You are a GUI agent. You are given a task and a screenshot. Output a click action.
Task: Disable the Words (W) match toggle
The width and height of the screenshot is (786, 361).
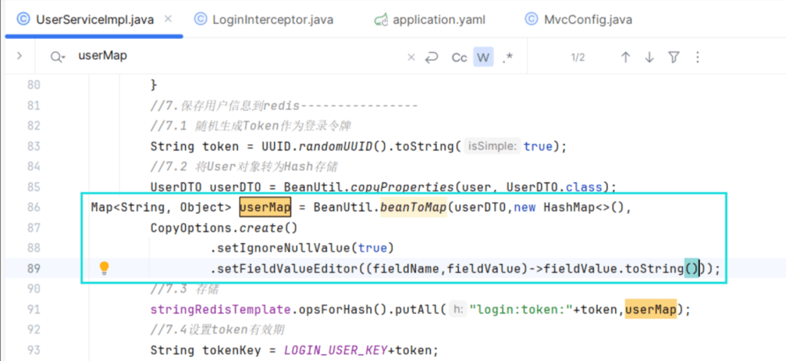[483, 57]
